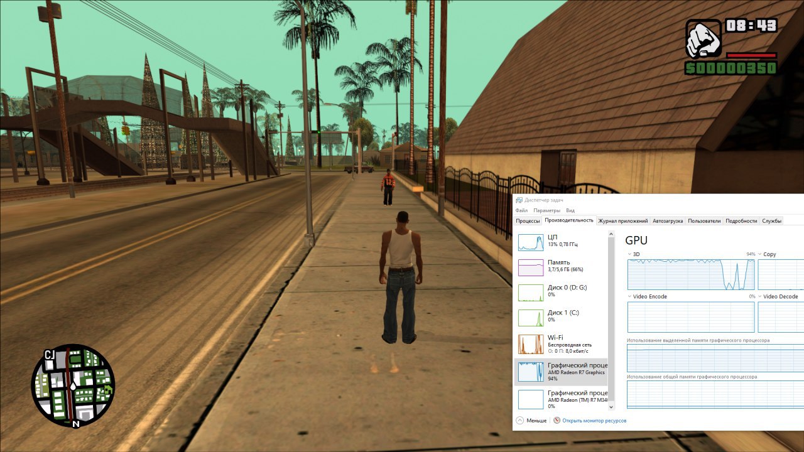The height and width of the screenshot is (452, 804).
Task: Click the 3,7/5,6 ГБ (66%) memory value
Action: click(x=565, y=269)
